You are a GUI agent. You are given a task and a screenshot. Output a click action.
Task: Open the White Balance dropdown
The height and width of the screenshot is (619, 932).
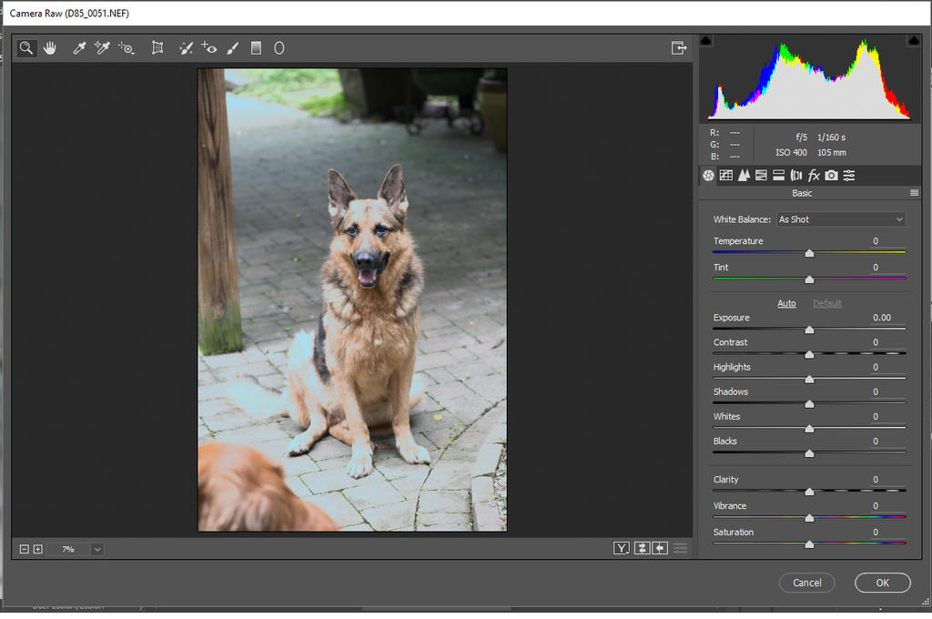[x=841, y=219]
